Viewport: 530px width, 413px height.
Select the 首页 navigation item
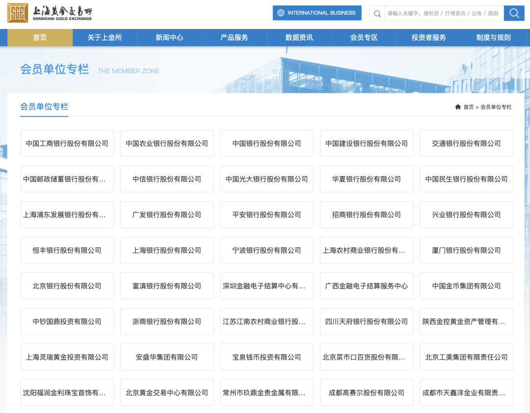[x=39, y=37]
